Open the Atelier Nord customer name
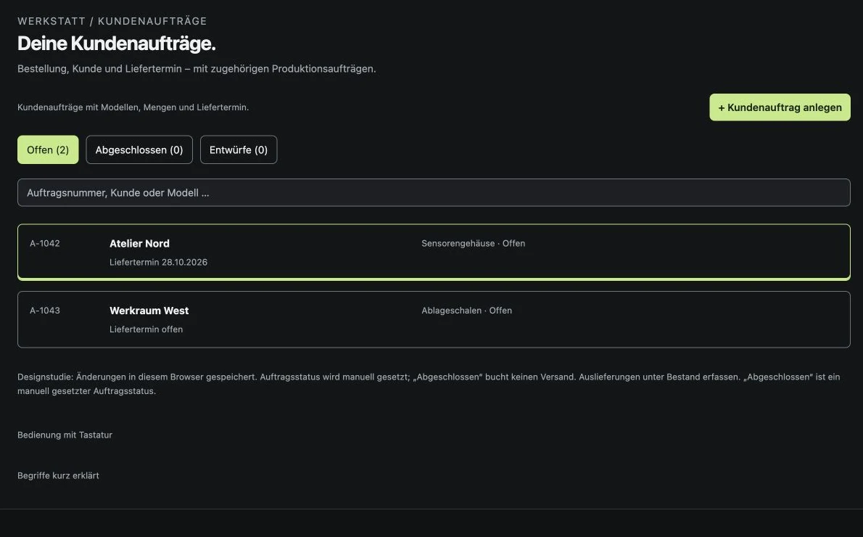863x537 pixels. tap(139, 243)
